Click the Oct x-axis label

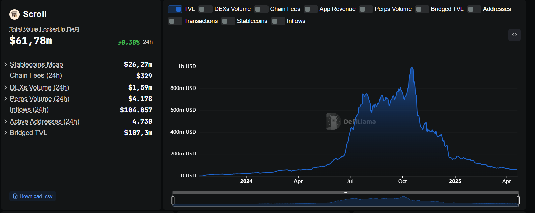click(x=402, y=181)
